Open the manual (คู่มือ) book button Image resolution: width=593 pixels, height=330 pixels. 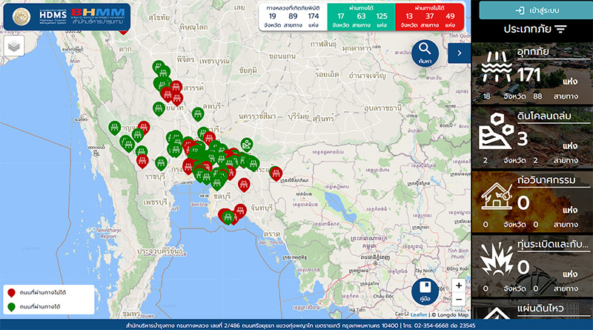425,291
